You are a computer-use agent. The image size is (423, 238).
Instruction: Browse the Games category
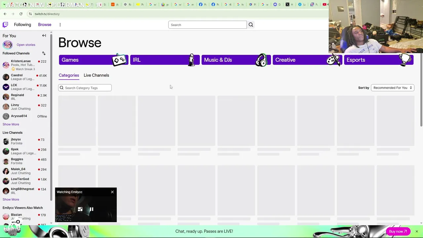click(94, 60)
